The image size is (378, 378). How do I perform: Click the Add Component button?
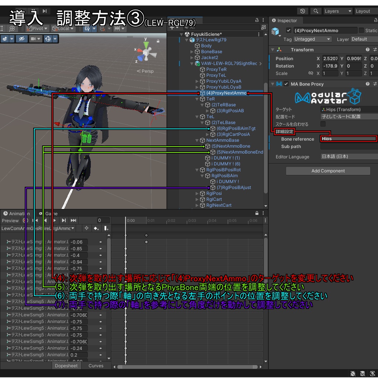tap(328, 171)
